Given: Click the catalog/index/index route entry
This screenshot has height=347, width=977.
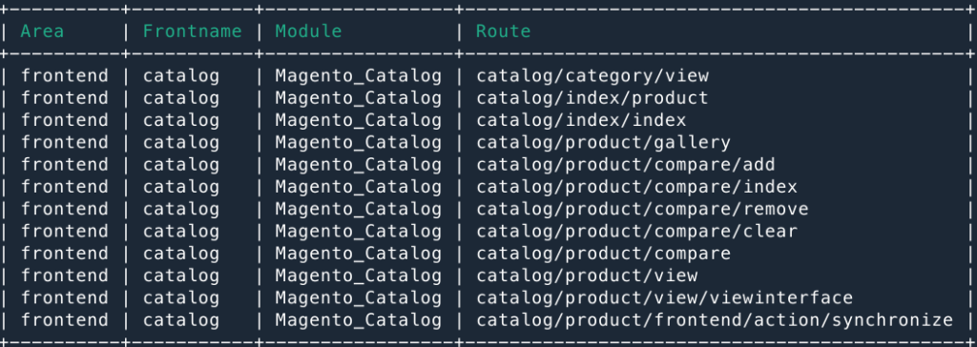Looking at the screenshot, I should point(581,120).
